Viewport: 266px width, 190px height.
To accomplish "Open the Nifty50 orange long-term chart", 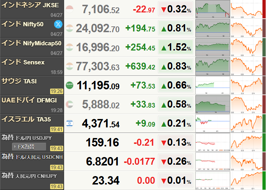I will [x=247, y=28].
